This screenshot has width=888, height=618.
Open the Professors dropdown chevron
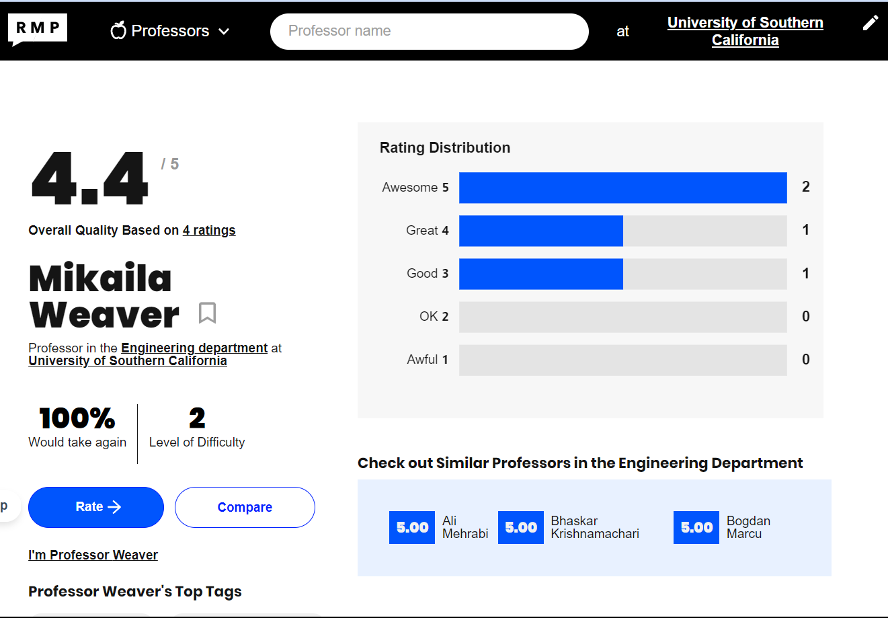pyautogui.click(x=224, y=31)
